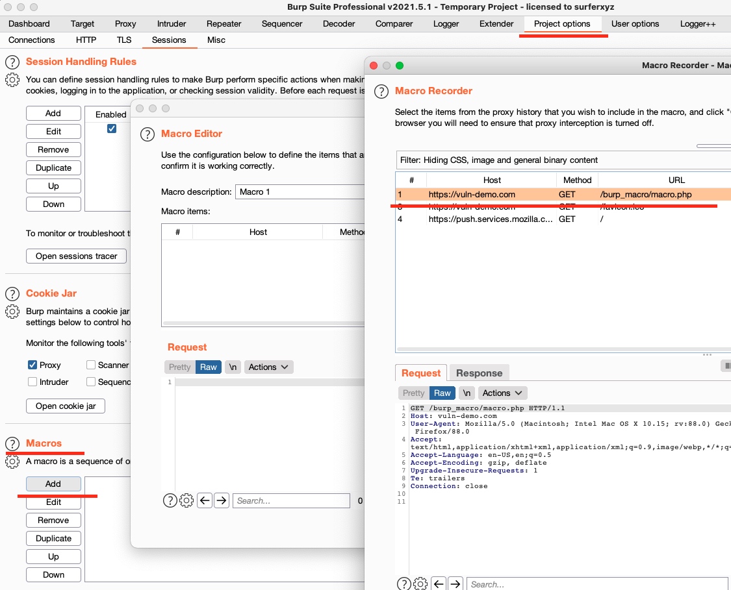Image resolution: width=731 pixels, height=590 pixels.
Task: Open the Dashboard tab
Action: click(29, 24)
